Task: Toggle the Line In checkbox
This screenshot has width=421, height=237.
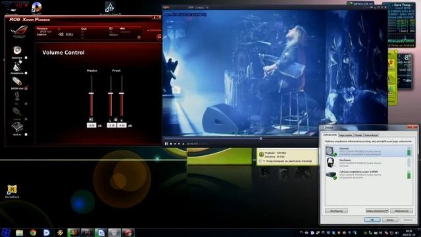Action: [x=26, y=119]
